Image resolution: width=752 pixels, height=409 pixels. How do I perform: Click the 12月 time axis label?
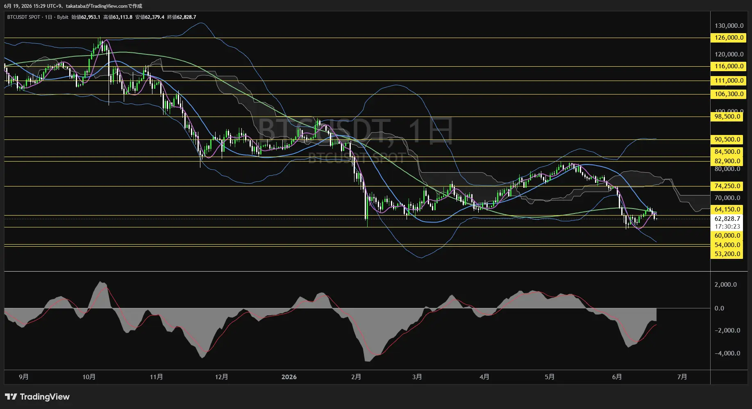221,377
